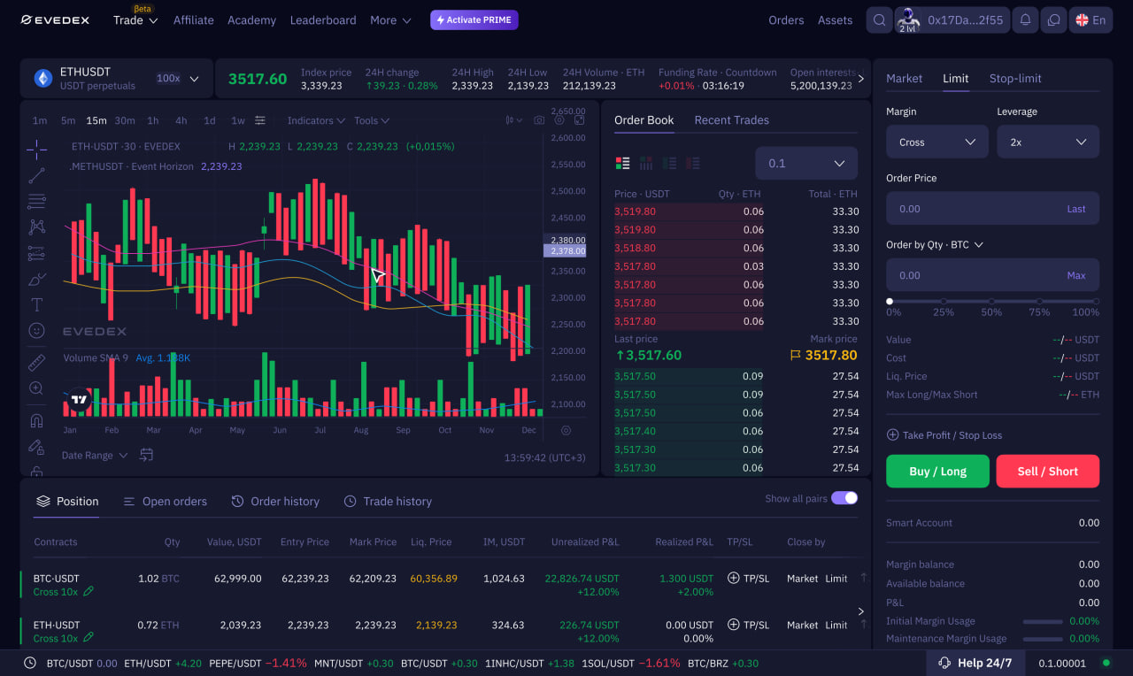Select the chart pattern tool
The width and height of the screenshot is (1133, 676).
[36, 227]
